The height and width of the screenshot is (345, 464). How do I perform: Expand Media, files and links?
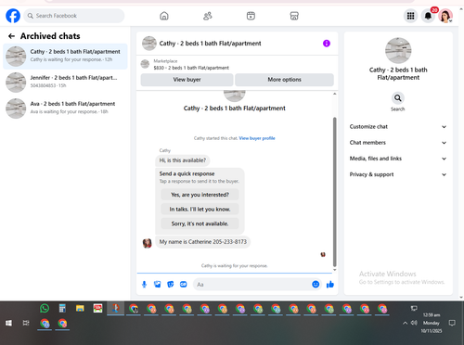coord(398,159)
